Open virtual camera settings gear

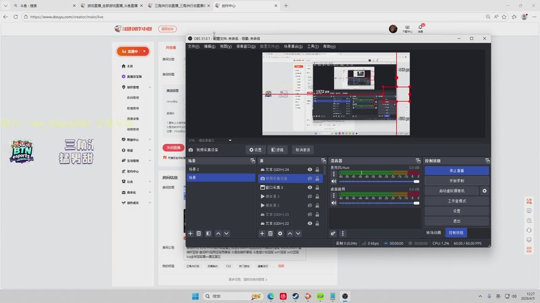point(484,191)
